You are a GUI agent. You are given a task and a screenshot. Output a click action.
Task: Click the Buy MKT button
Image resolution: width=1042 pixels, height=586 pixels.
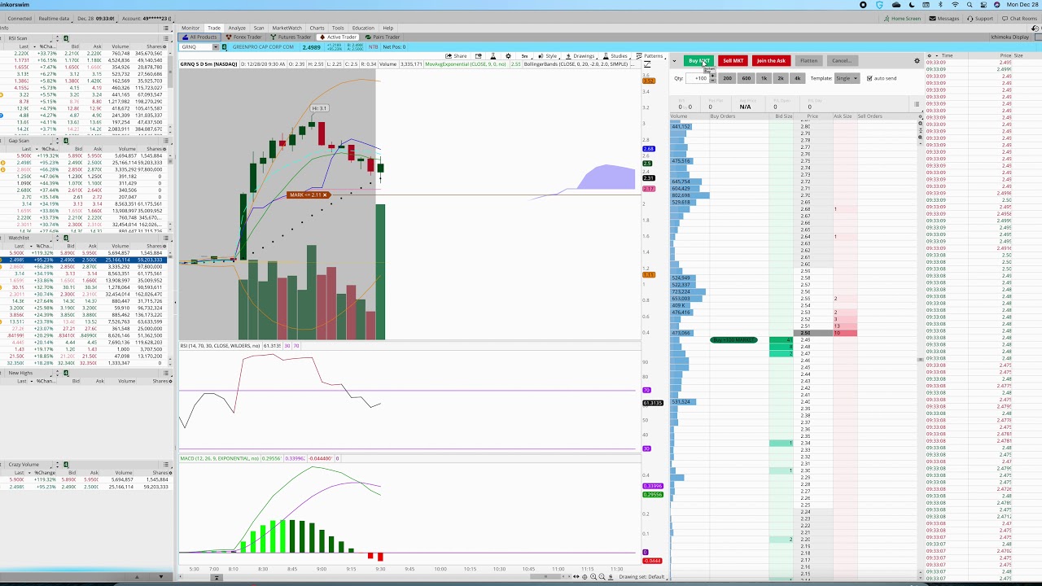pos(699,60)
